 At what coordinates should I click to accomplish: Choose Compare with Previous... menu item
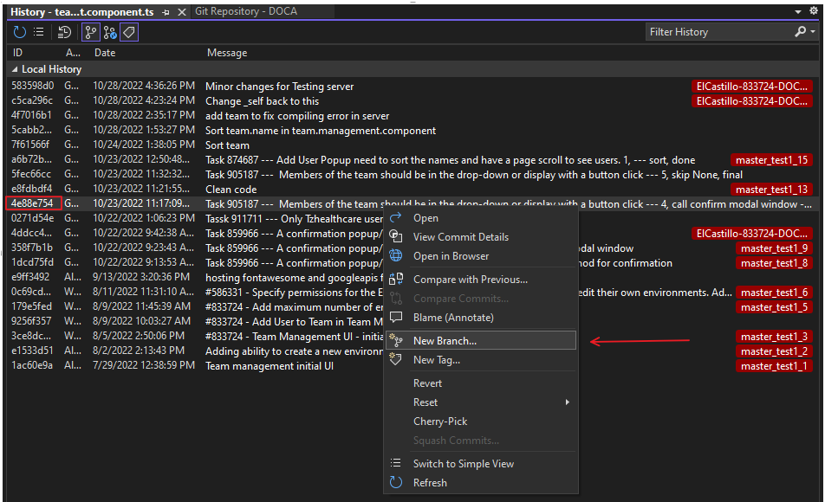click(x=482, y=279)
